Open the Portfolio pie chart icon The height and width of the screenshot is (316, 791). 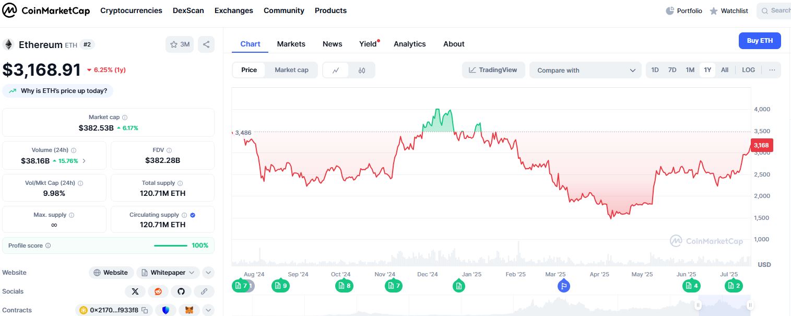[x=670, y=10]
